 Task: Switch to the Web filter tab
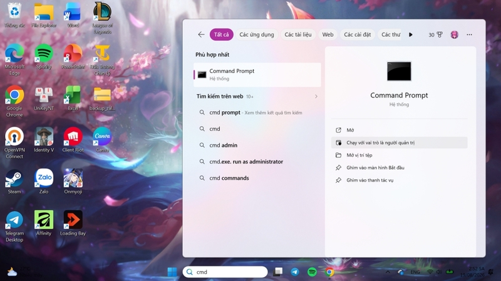(328, 34)
